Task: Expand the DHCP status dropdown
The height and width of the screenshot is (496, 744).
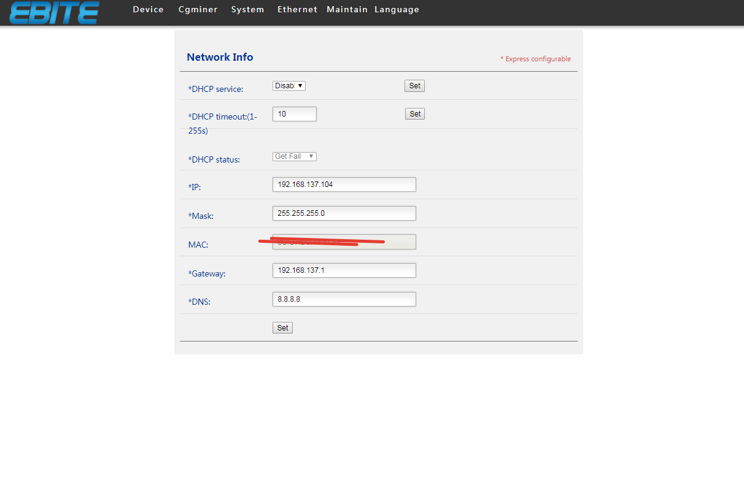Action: point(294,156)
